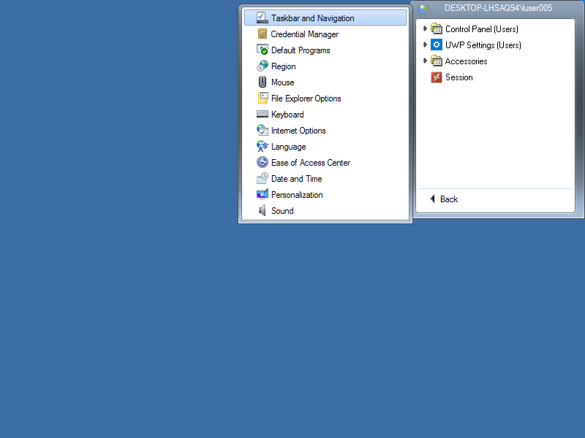The width and height of the screenshot is (585, 438).
Task: Open File Explorer Options entry
Action: click(306, 99)
